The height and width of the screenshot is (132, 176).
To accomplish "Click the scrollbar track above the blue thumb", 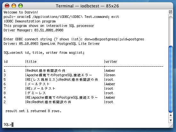I will 171,31.
